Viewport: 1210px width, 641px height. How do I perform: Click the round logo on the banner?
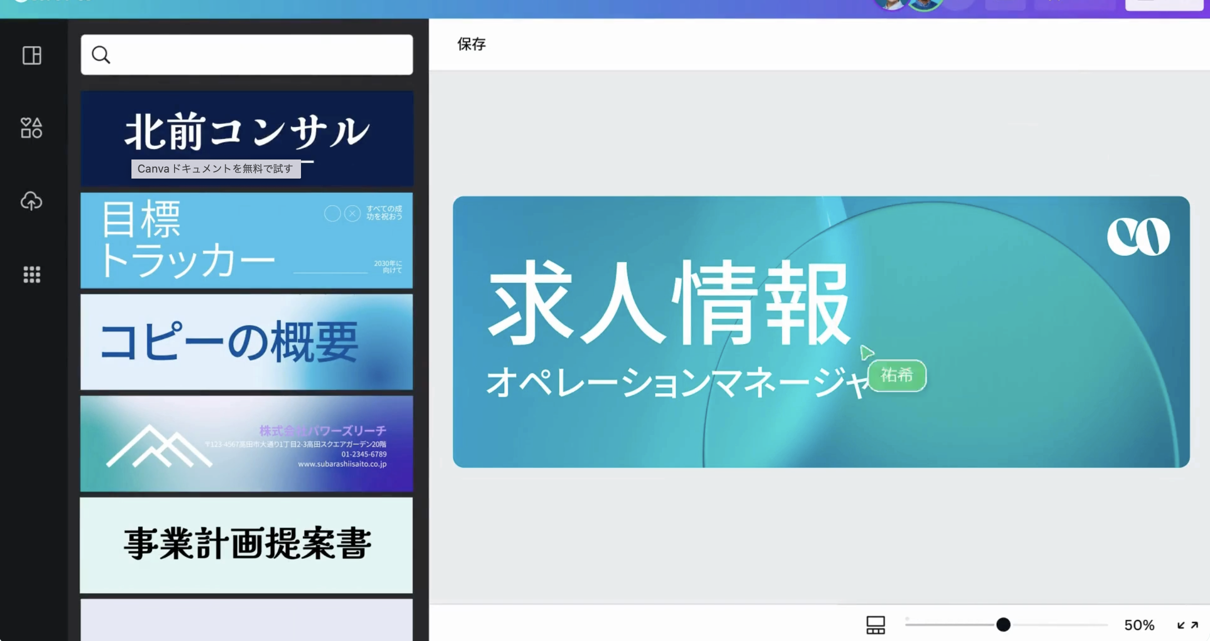point(1138,237)
